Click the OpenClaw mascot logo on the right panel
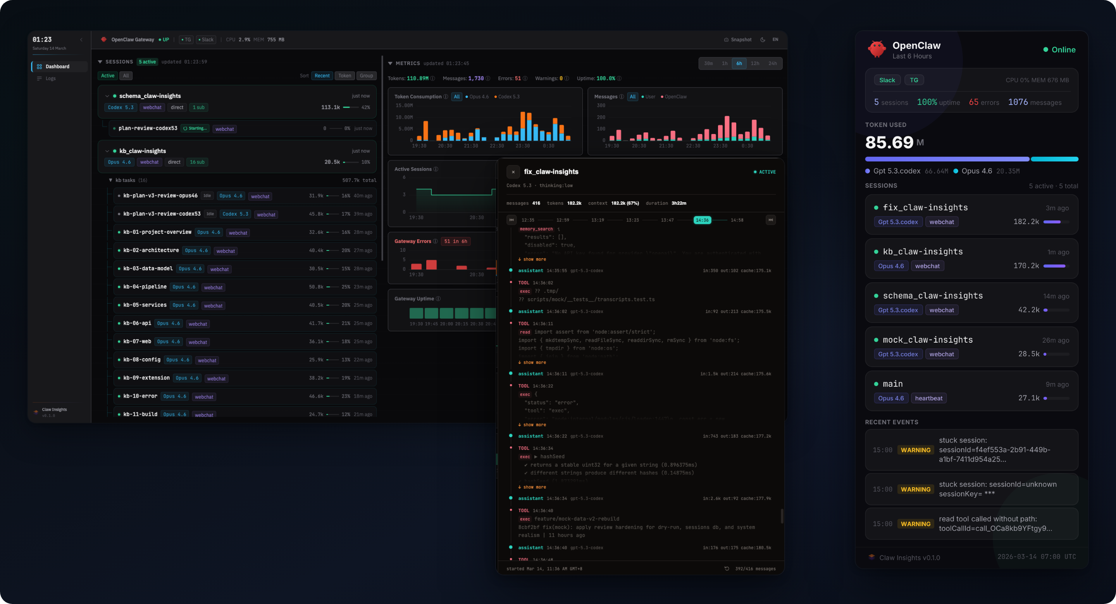The width and height of the screenshot is (1116, 604). [x=877, y=49]
